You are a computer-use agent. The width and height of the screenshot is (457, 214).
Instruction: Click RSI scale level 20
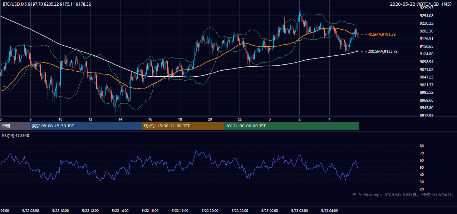pos(422,189)
